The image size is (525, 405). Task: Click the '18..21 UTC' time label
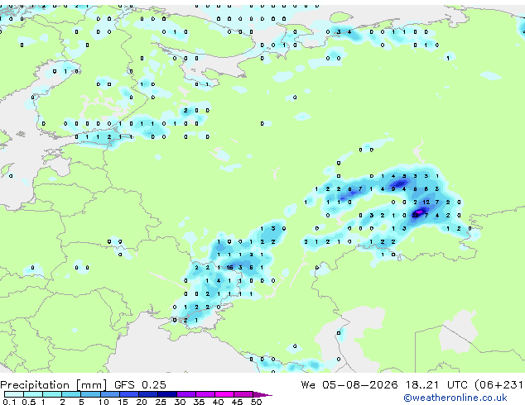point(436,384)
